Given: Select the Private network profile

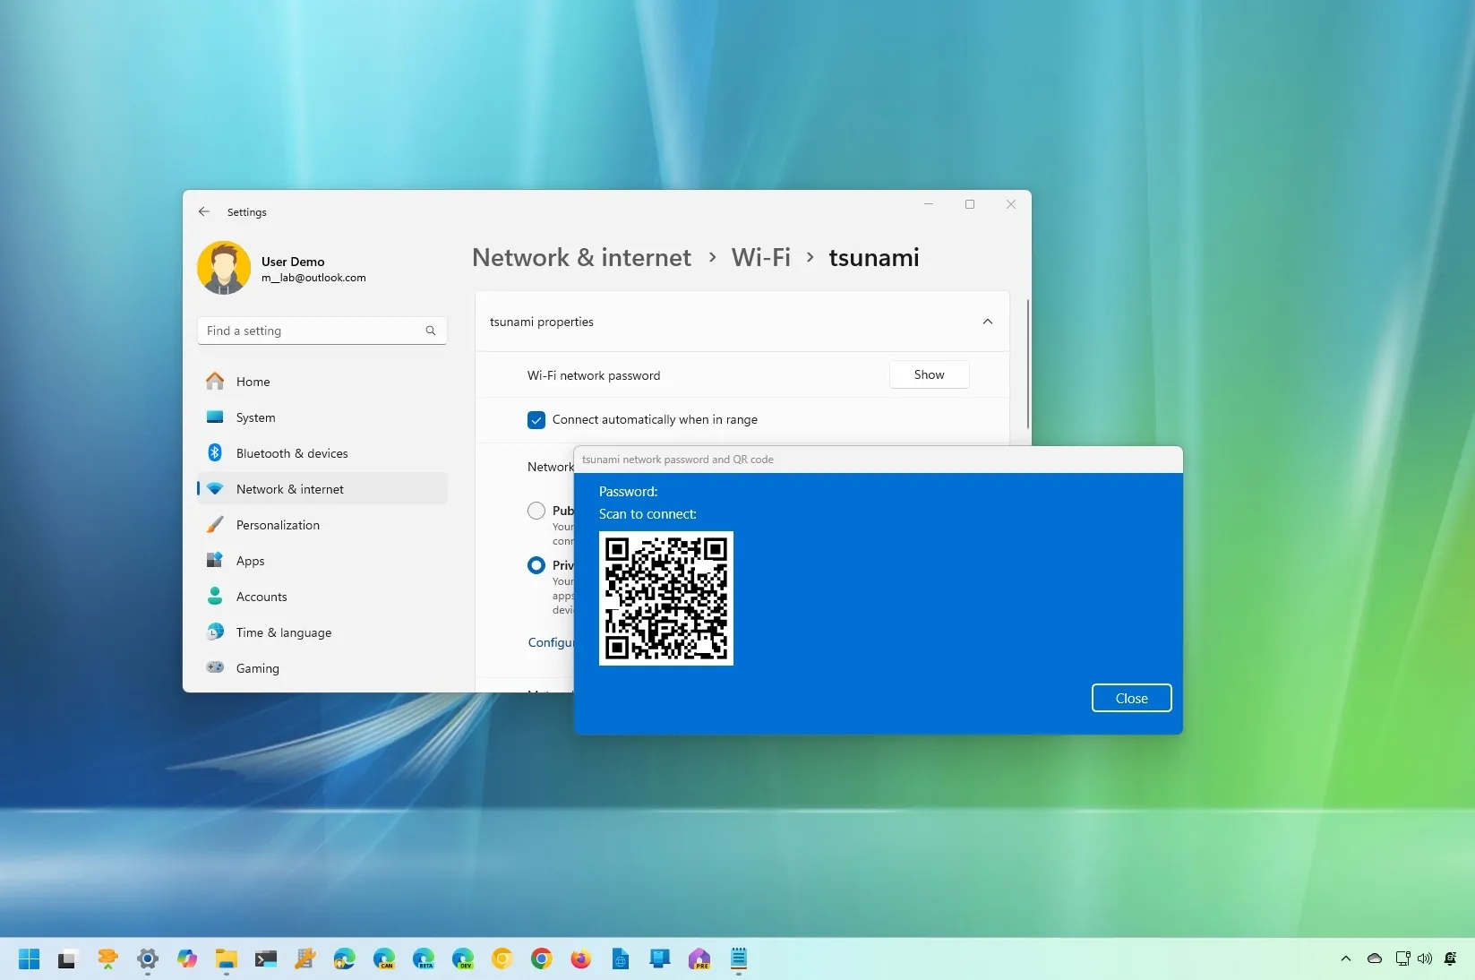Looking at the screenshot, I should [536, 565].
